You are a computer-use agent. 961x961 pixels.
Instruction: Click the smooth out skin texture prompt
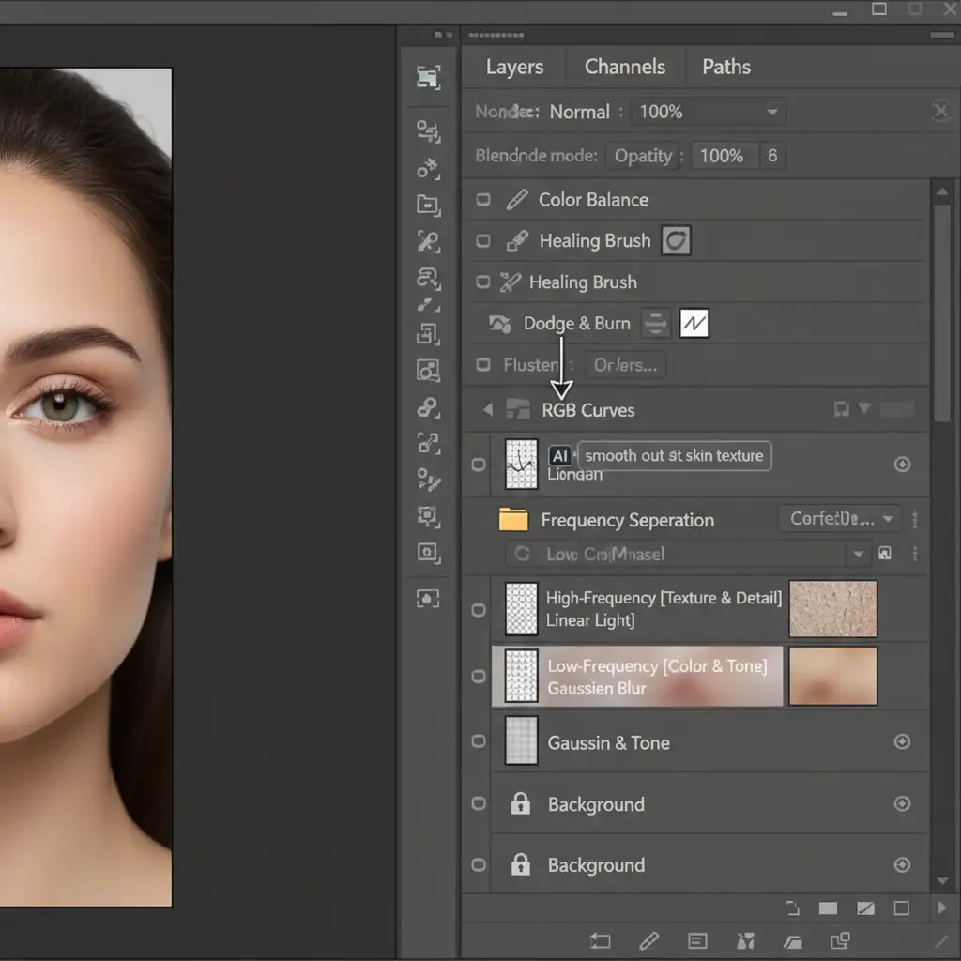673,456
